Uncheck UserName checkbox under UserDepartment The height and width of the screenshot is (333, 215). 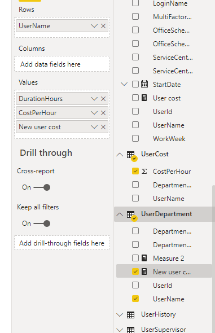click(x=135, y=299)
